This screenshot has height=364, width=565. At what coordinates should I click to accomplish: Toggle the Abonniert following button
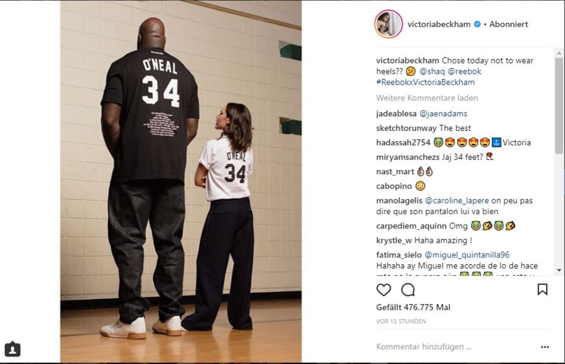tap(508, 24)
